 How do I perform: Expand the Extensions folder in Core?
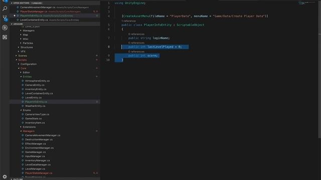click(21, 127)
